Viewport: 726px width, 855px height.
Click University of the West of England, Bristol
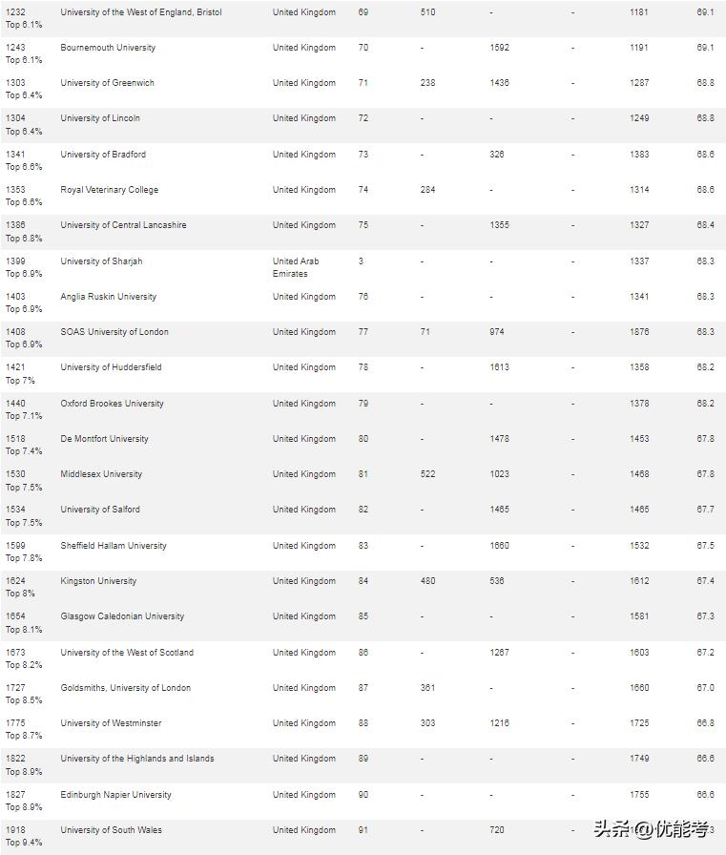140,12
